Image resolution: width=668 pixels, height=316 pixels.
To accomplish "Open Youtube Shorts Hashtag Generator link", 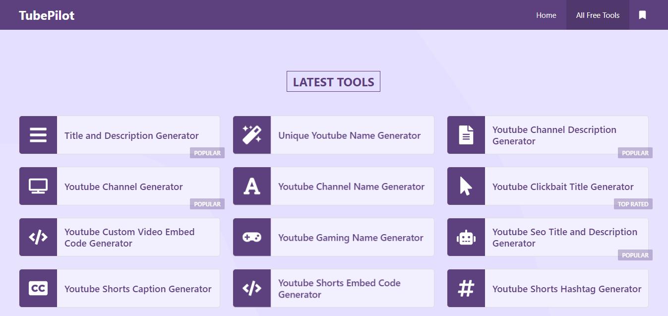I will 566,289.
